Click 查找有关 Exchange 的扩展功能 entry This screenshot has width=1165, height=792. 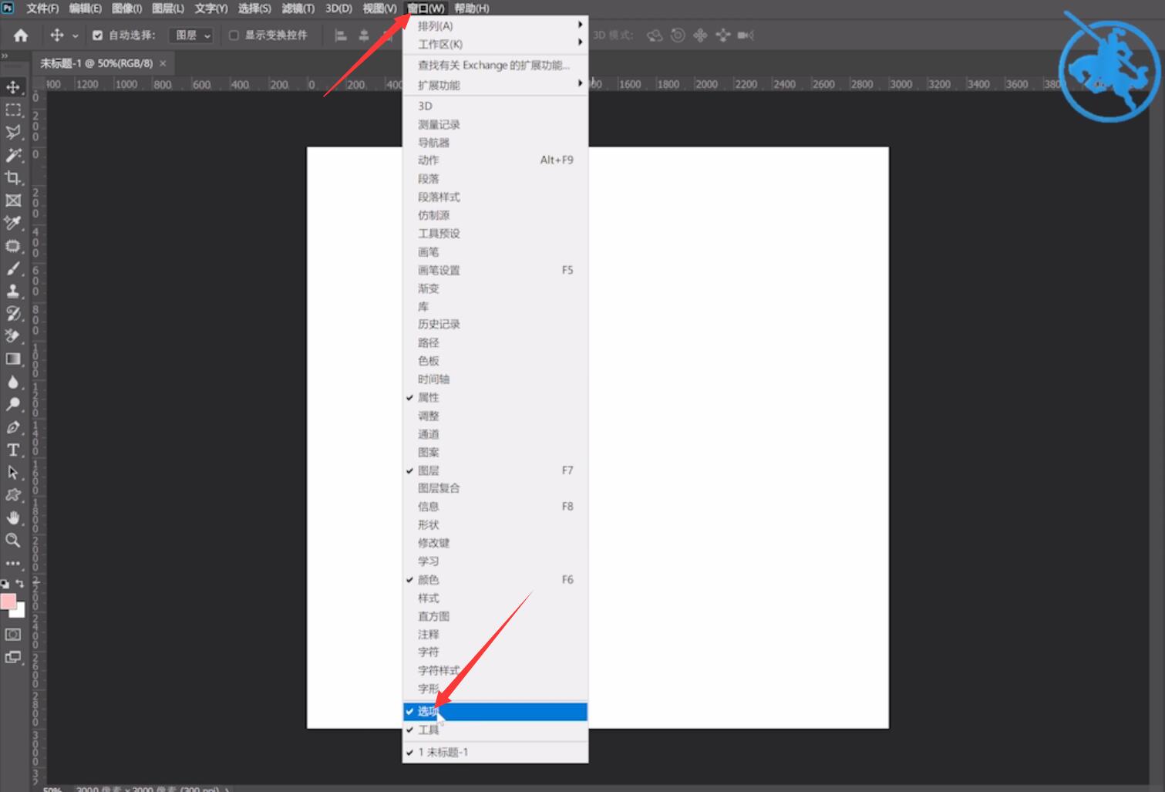pos(495,66)
